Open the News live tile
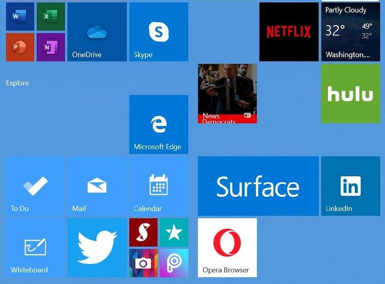385x284 pixels. [x=227, y=93]
